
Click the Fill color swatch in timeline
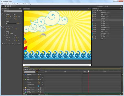(x=38, y=86)
